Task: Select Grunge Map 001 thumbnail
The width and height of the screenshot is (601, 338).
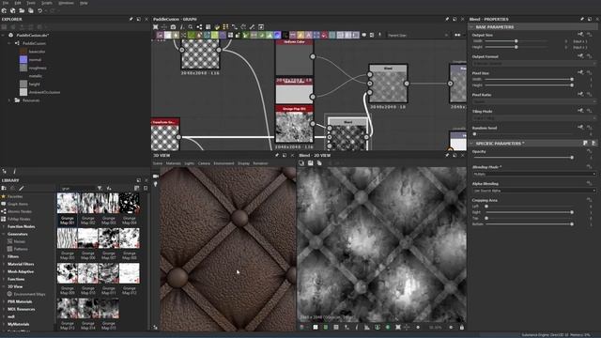Action: (x=67, y=203)
